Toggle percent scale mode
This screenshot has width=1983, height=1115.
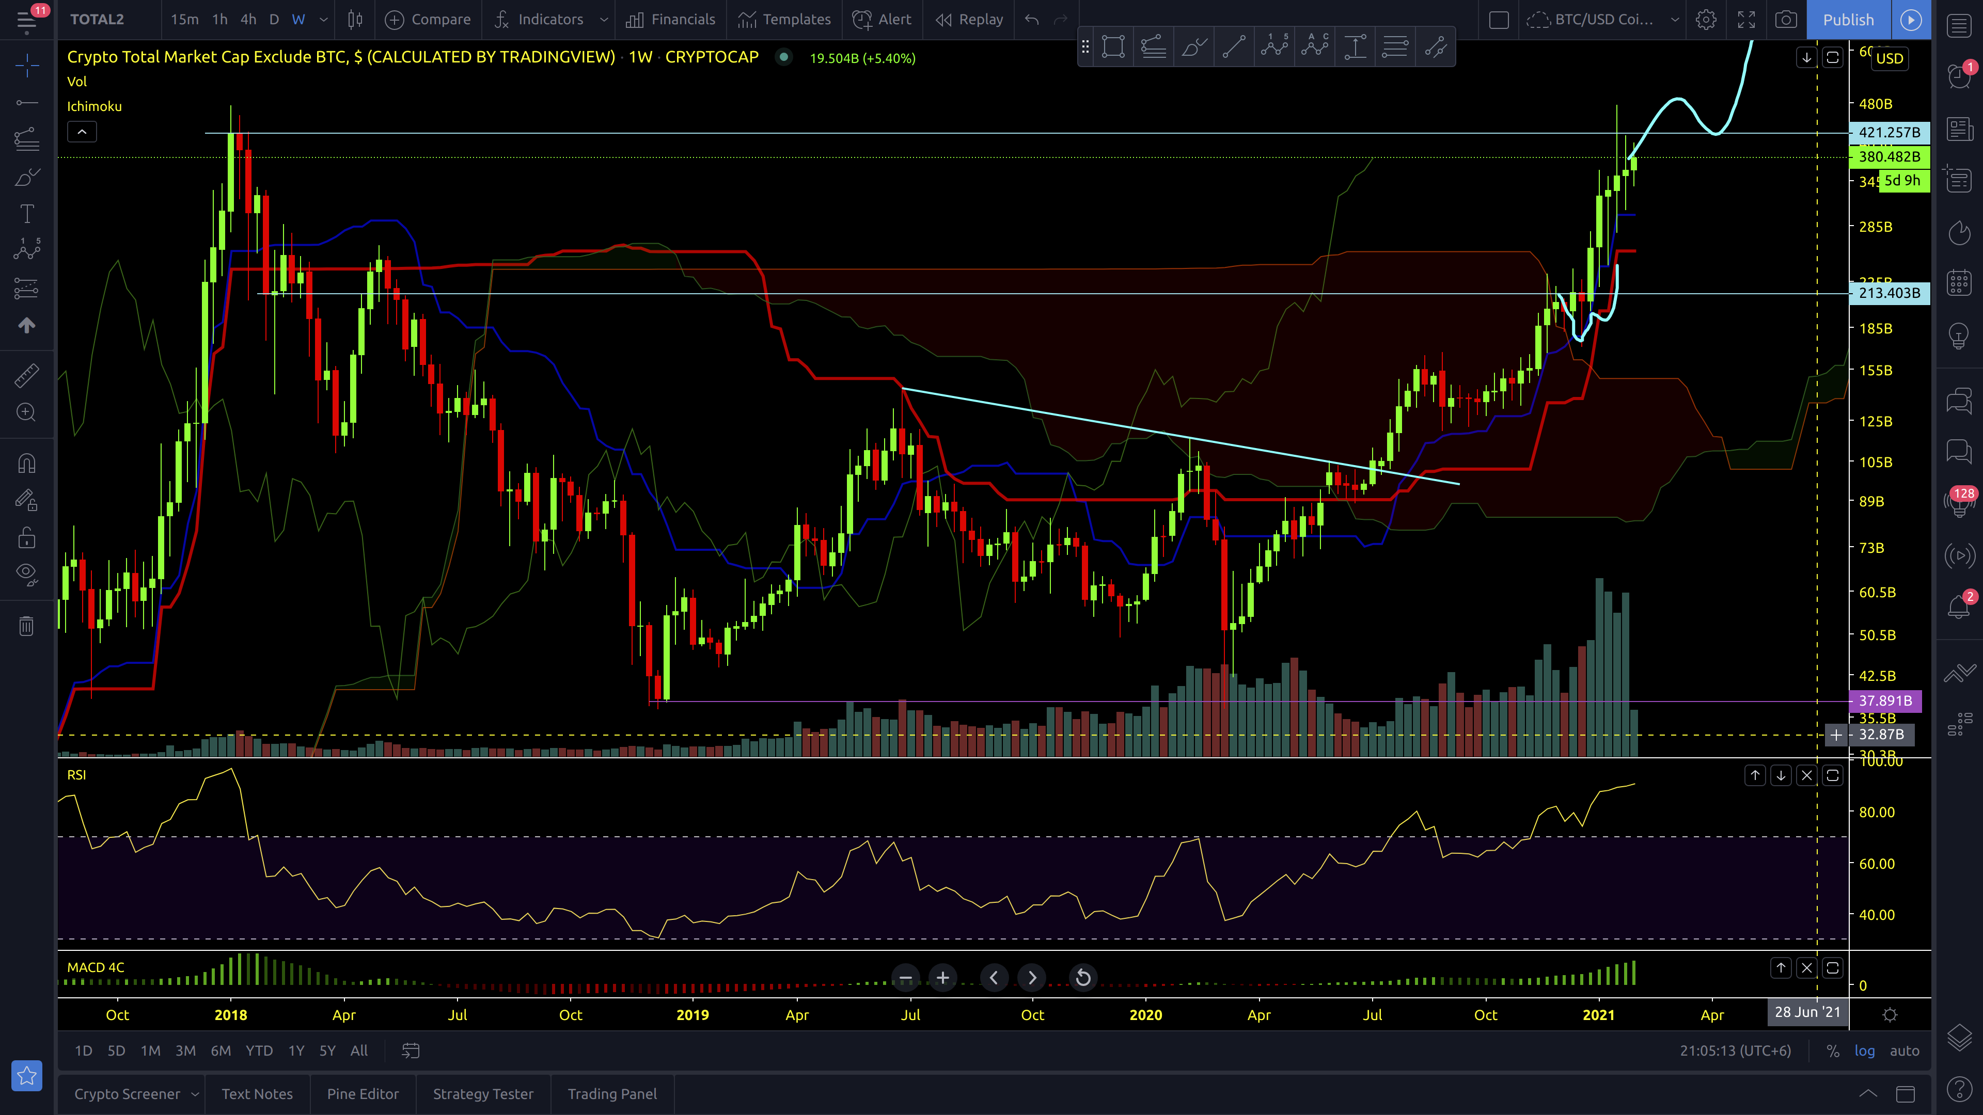(1833, 1050)
